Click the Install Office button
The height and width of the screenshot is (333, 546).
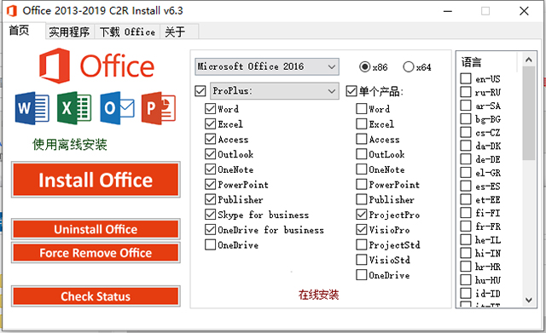coord(96,180)
